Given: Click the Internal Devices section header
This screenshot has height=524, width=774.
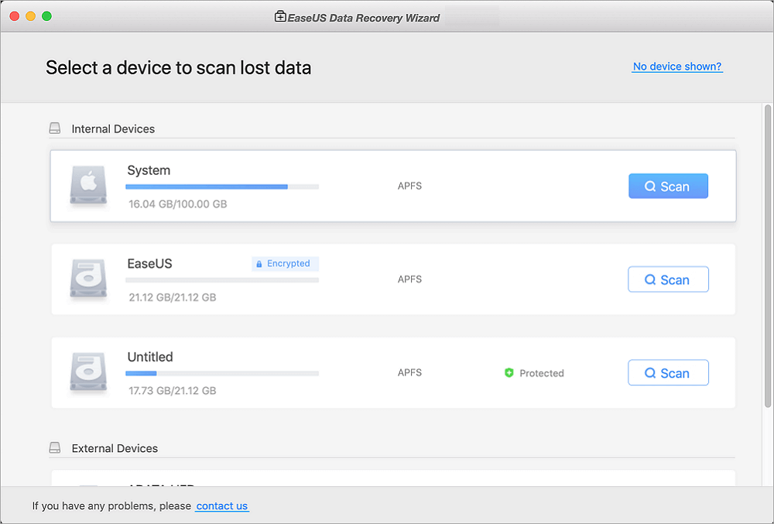Looking at the screenshot, I should 113,128.
